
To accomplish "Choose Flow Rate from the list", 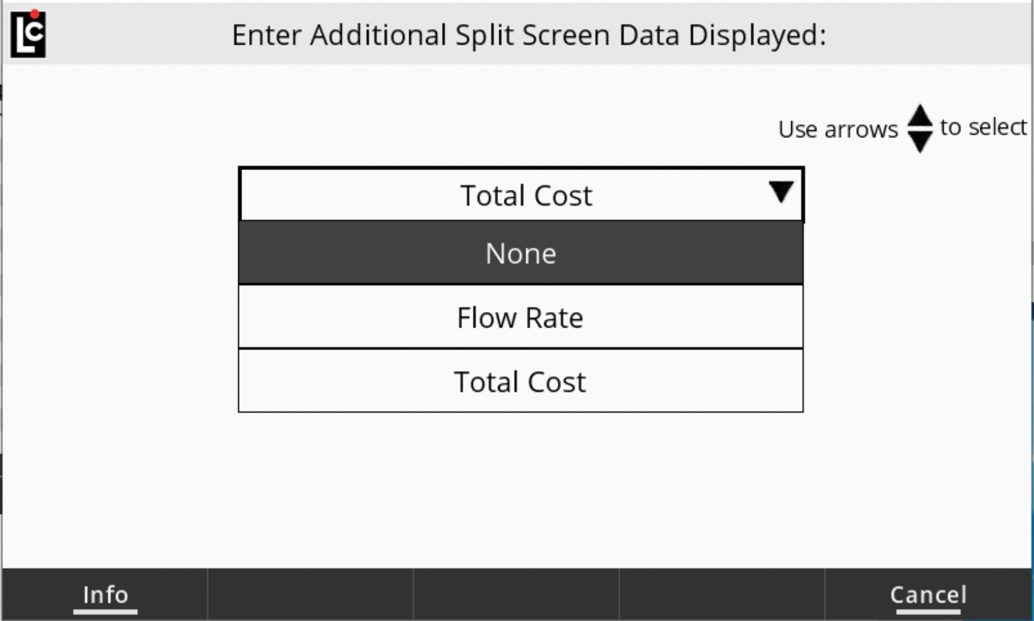I will (521, 317).
